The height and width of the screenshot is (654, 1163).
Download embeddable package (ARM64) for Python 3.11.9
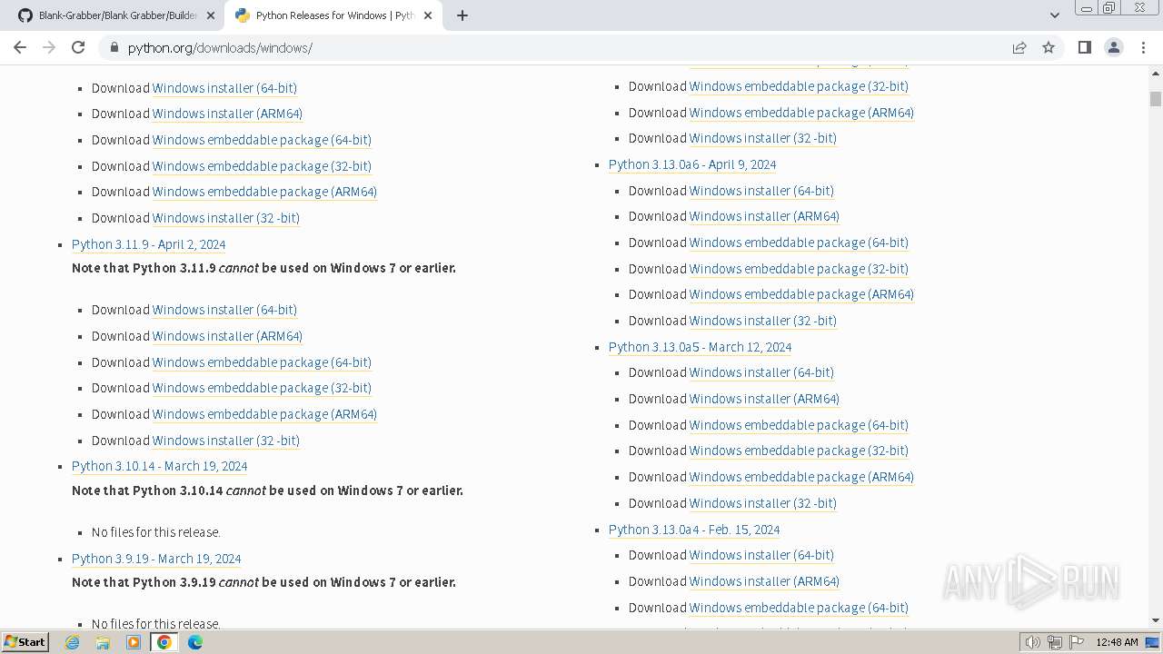264,414
